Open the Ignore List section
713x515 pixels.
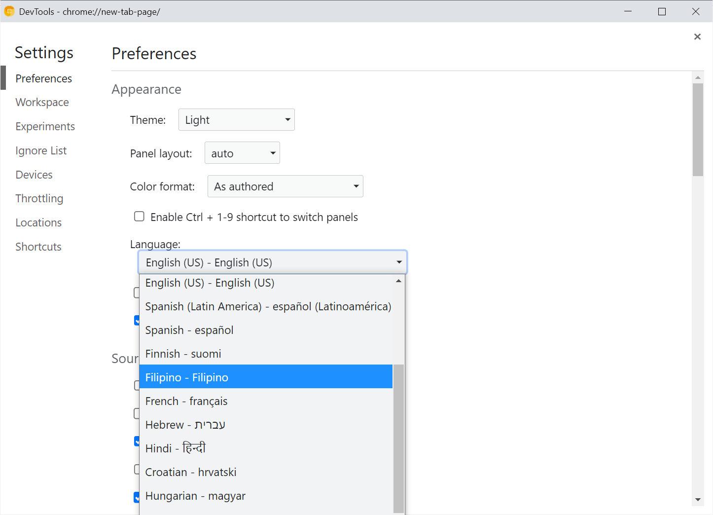coord(41,150)
